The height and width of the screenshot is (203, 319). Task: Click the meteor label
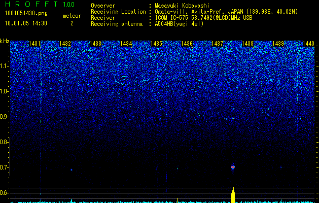coord(72,16)
